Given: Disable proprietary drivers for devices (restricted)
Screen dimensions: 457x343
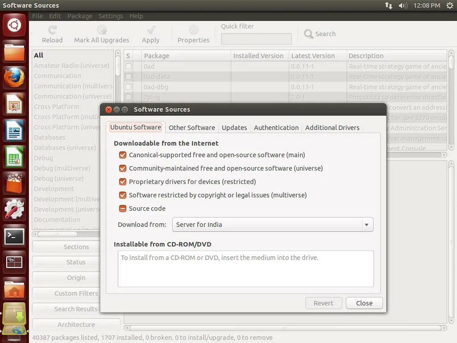Looking at the screenshot, I should tap(123, 182).
